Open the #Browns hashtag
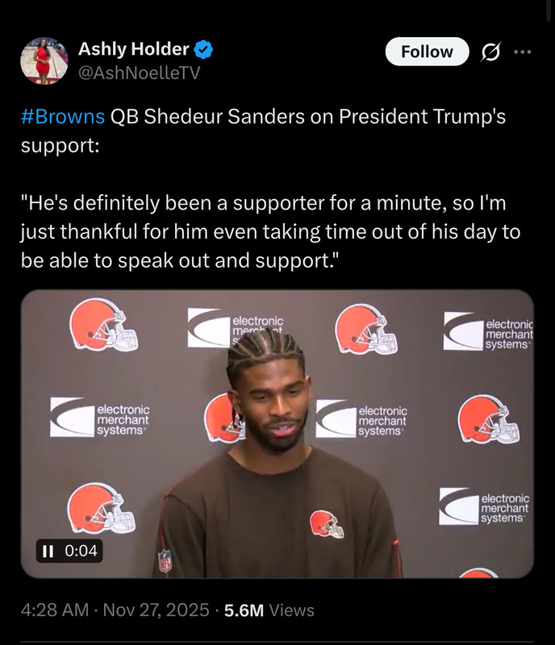 pyautogui.click(x=63, y=117)
